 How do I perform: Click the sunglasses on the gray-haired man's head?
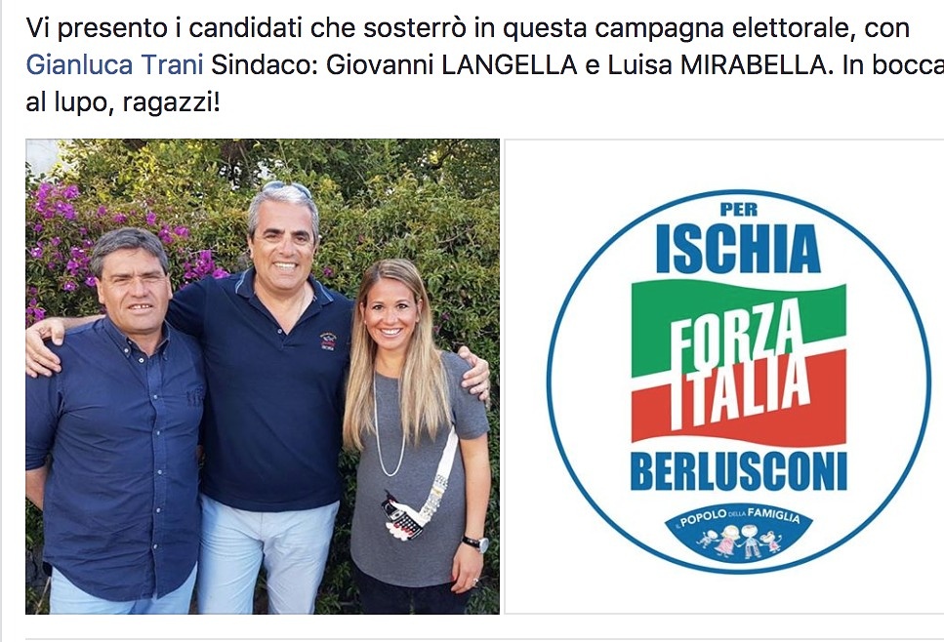287,189
